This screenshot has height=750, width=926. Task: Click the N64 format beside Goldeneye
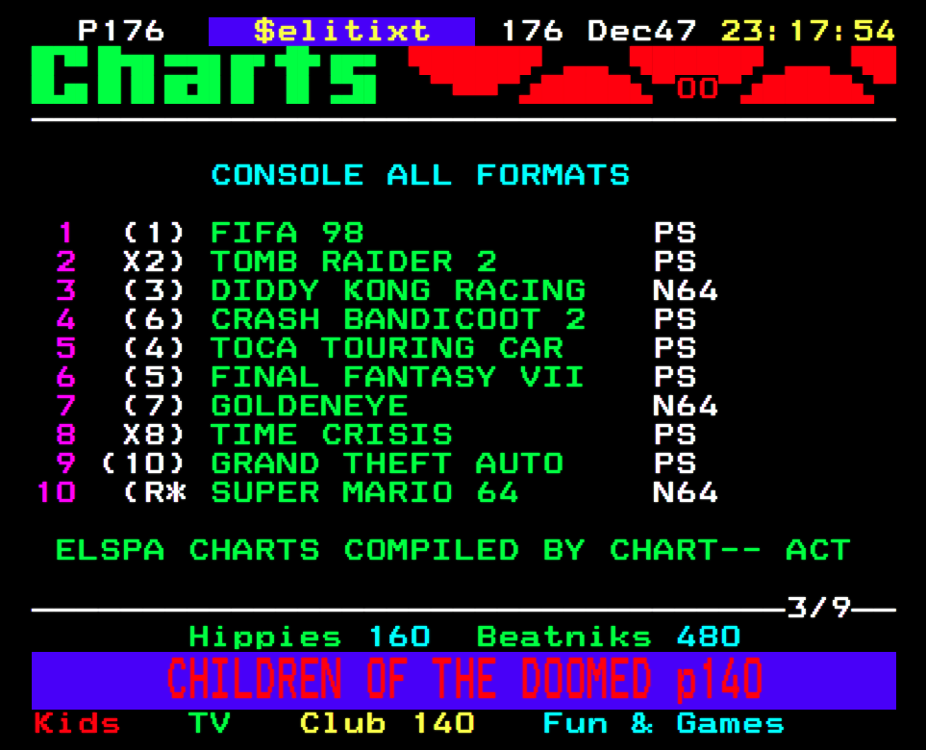pos(685,406)
